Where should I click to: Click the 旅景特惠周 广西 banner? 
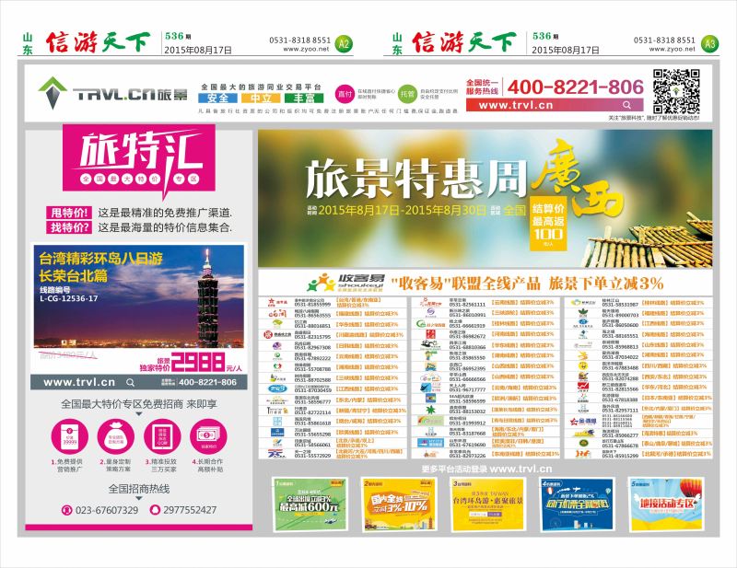tap(485, 198)
